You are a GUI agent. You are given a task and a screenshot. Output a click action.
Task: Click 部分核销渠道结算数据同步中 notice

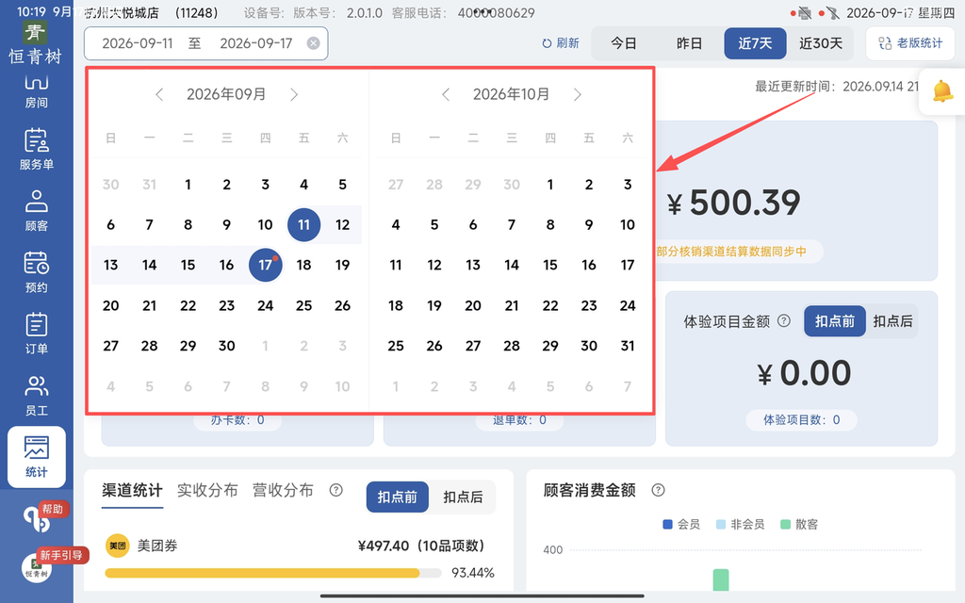click(x=731, y=251)
